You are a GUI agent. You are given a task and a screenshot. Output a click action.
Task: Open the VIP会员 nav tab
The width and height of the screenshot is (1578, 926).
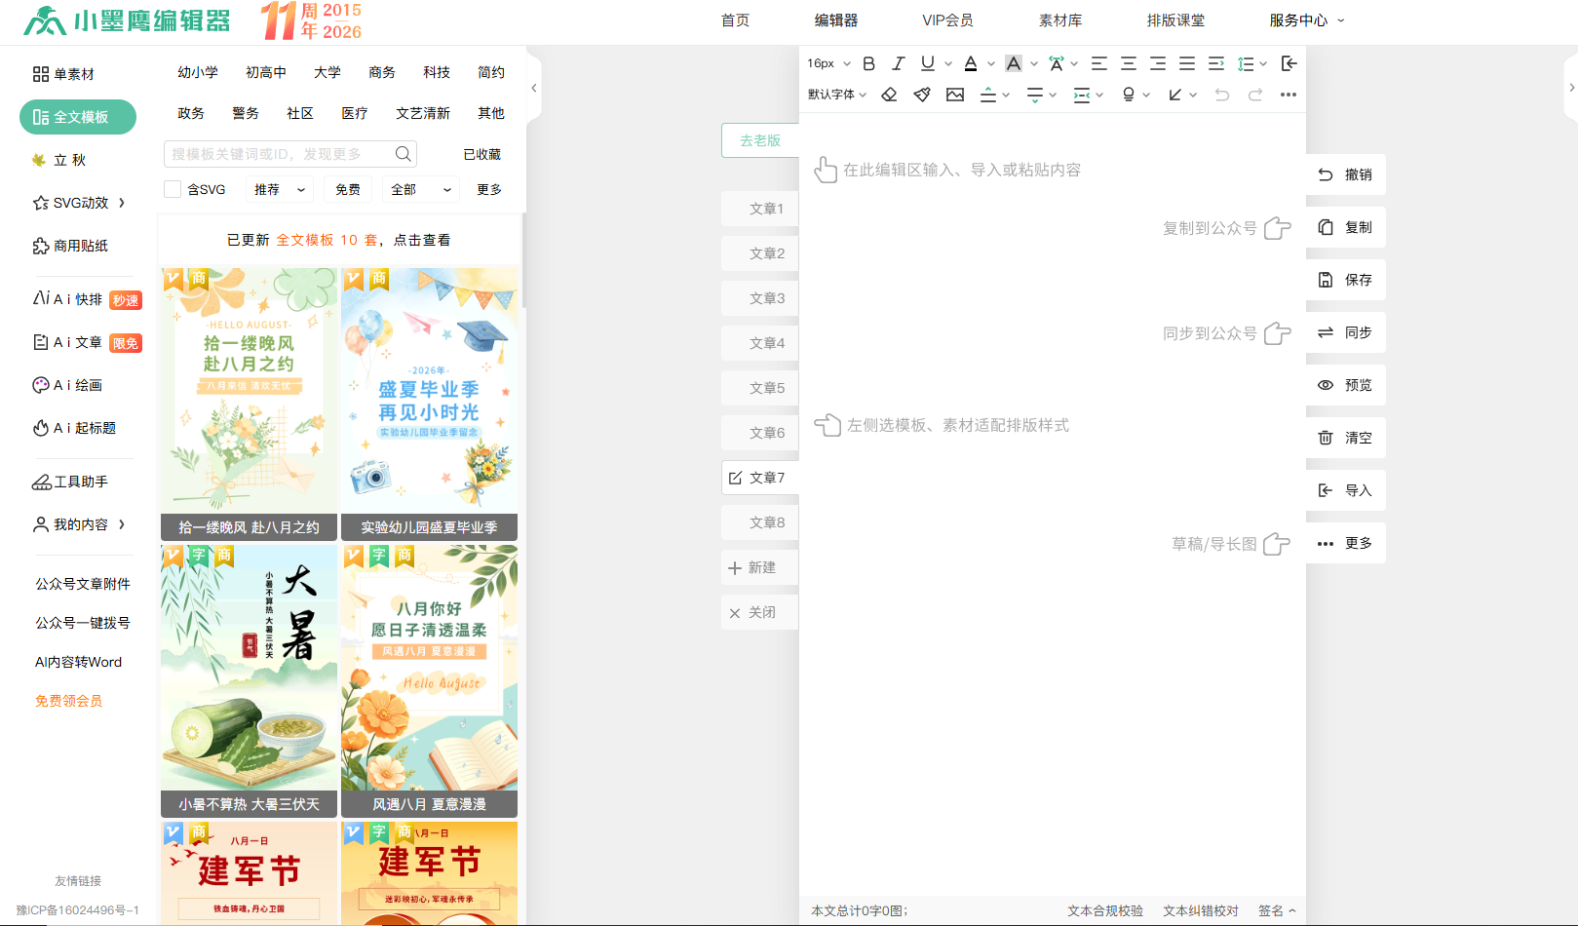pyautogui.click(x=947, y=20)
